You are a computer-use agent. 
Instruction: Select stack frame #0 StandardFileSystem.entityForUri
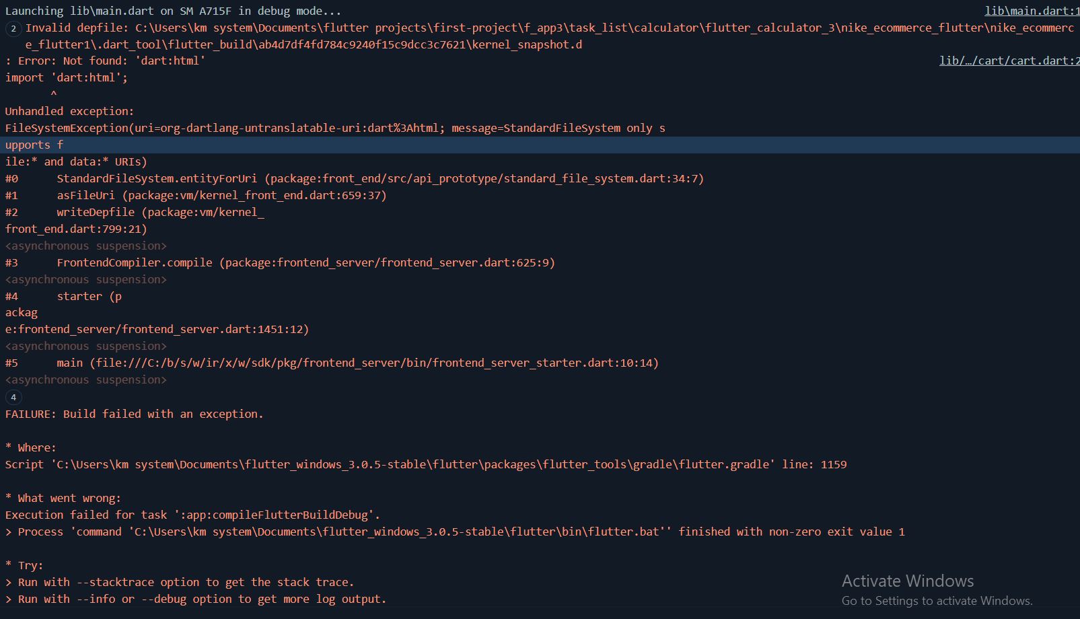tap(355, 178)
